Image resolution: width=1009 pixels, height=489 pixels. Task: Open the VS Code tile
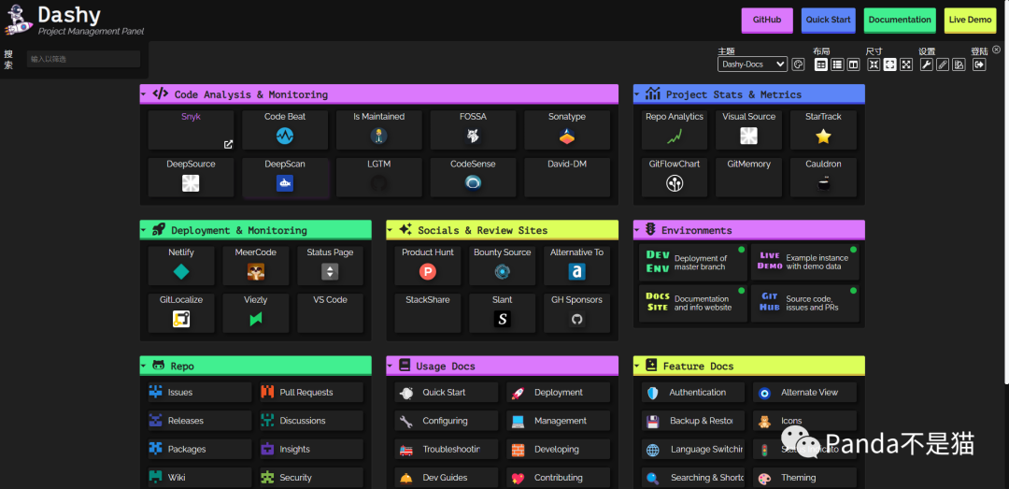pos(330,313)
